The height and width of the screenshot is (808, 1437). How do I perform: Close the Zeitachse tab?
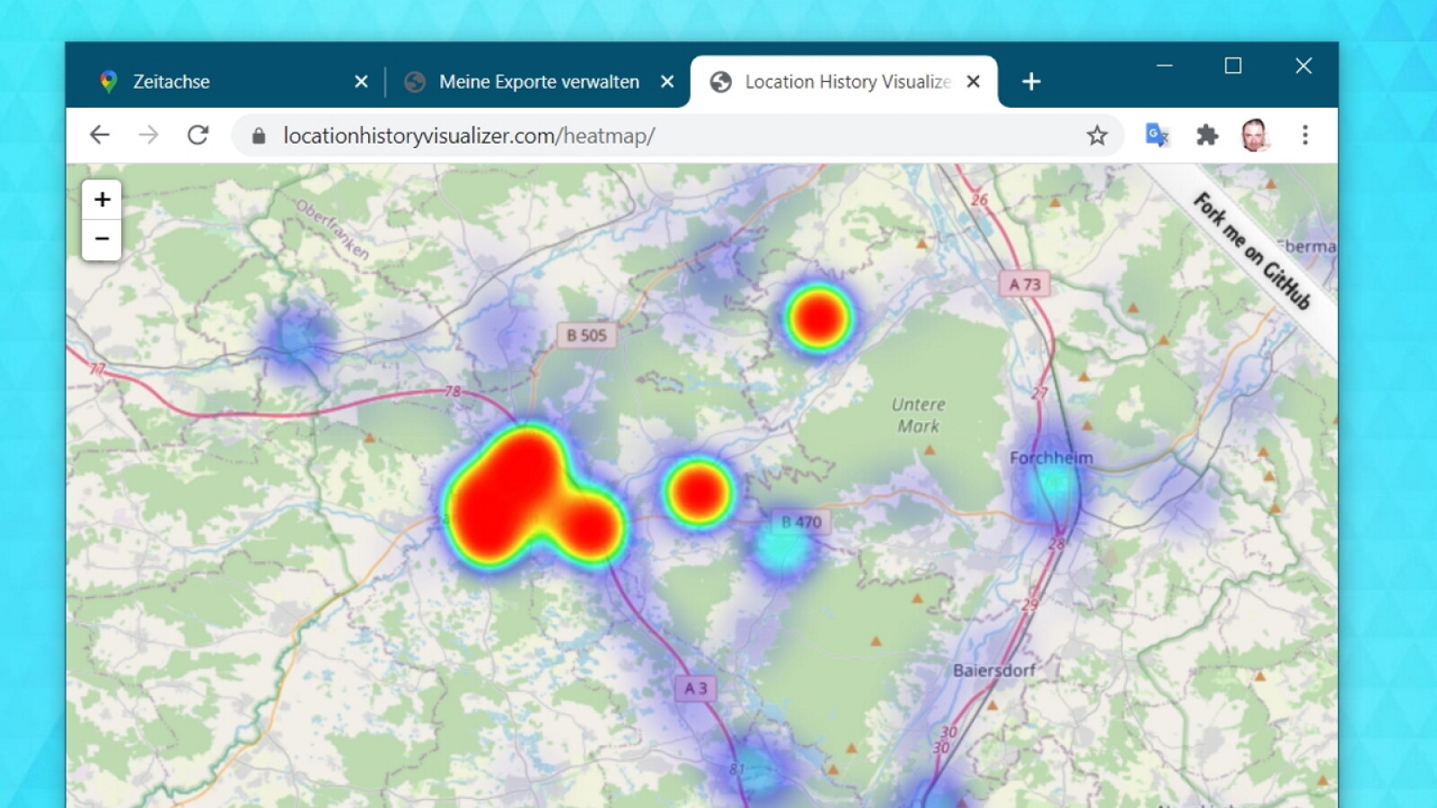coord(361,81)
